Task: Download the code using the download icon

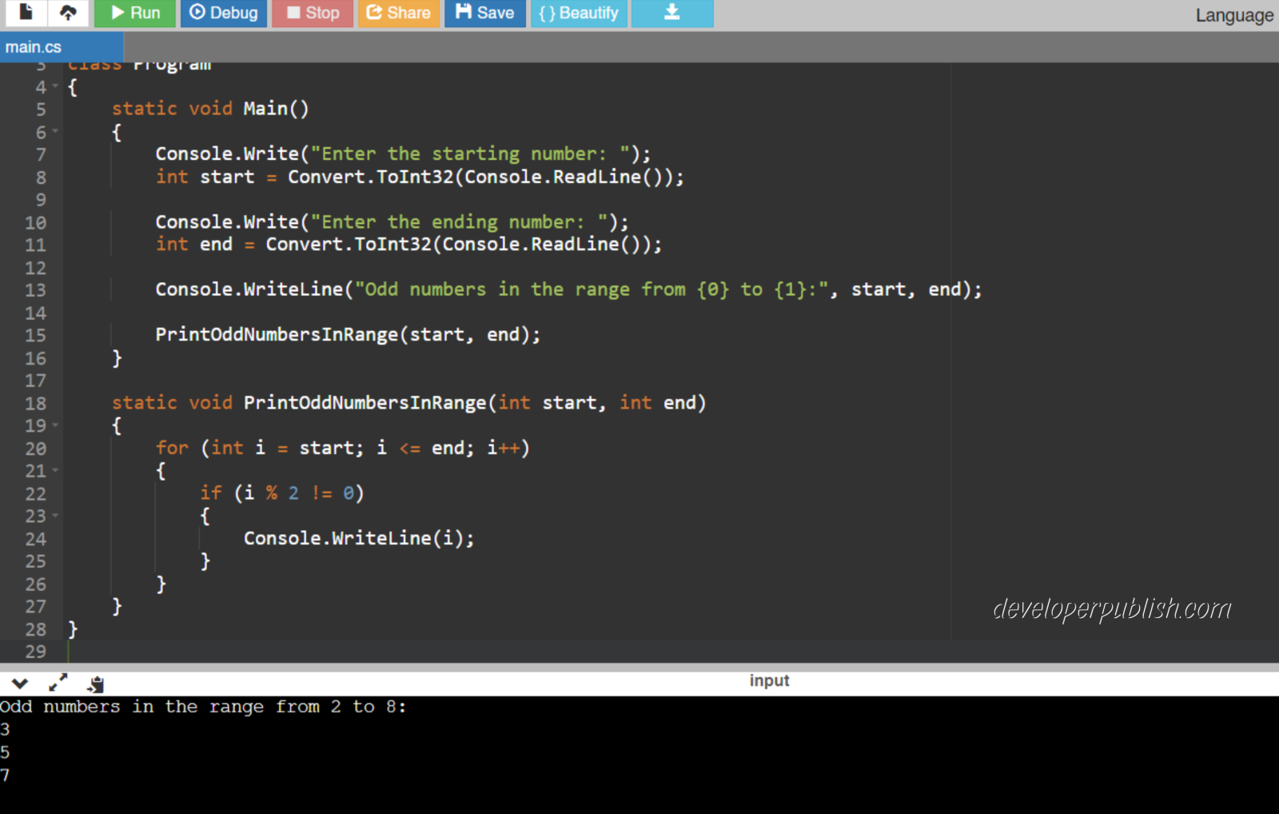Action: pos(671,13)
